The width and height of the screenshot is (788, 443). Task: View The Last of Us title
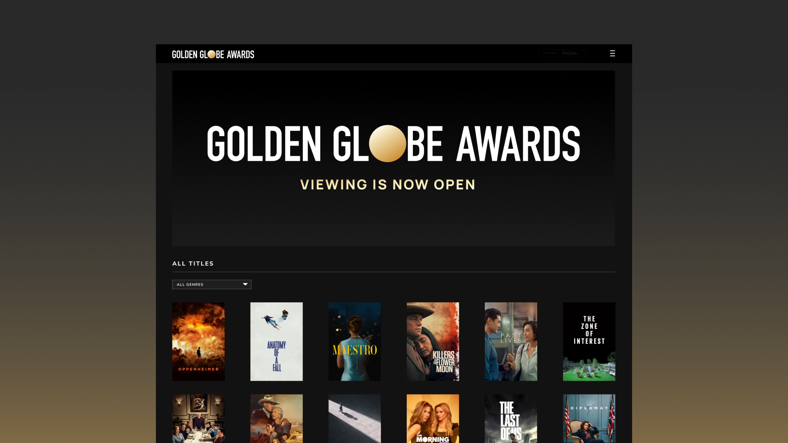[x=511, y=418]
